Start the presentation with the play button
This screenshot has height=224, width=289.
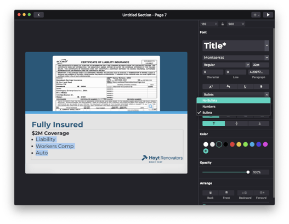pos(268,15)
